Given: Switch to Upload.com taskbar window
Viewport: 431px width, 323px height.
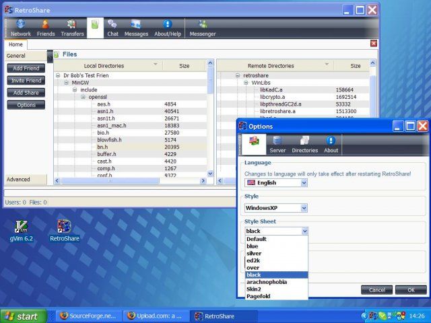Looking at the screenshot, I should pos(156,316).
